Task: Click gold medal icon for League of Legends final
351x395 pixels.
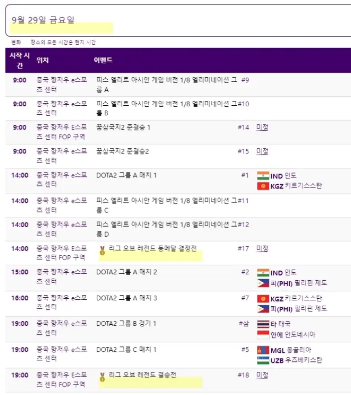Action: point(102,377)
